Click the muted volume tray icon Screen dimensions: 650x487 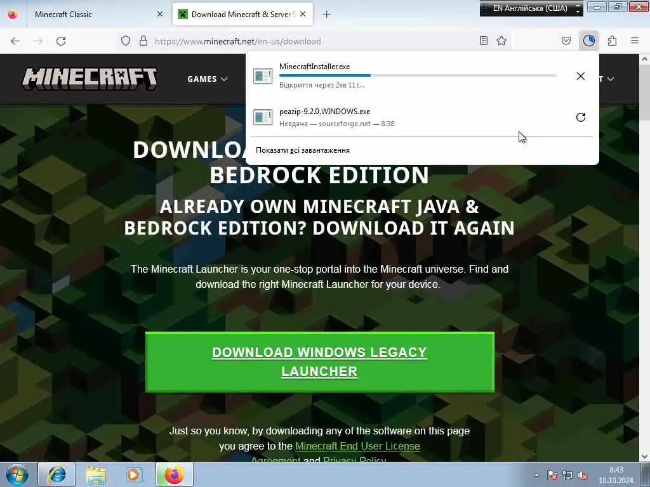coord(583,476)
